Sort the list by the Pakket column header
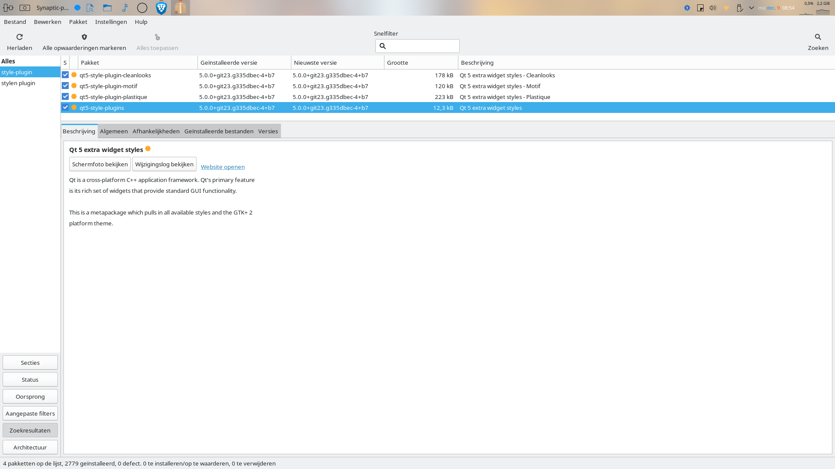 (x=138, y=63)
